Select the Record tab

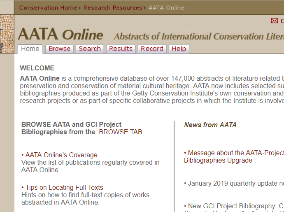(x=152, y=49)
